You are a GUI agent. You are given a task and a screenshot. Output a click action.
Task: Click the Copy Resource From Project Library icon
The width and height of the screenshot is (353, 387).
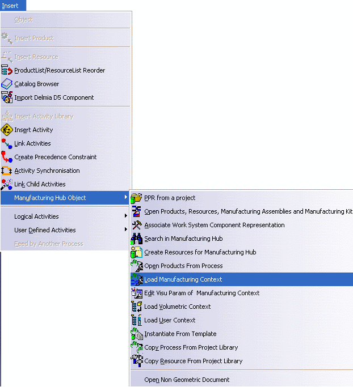[x=137, y=361]
